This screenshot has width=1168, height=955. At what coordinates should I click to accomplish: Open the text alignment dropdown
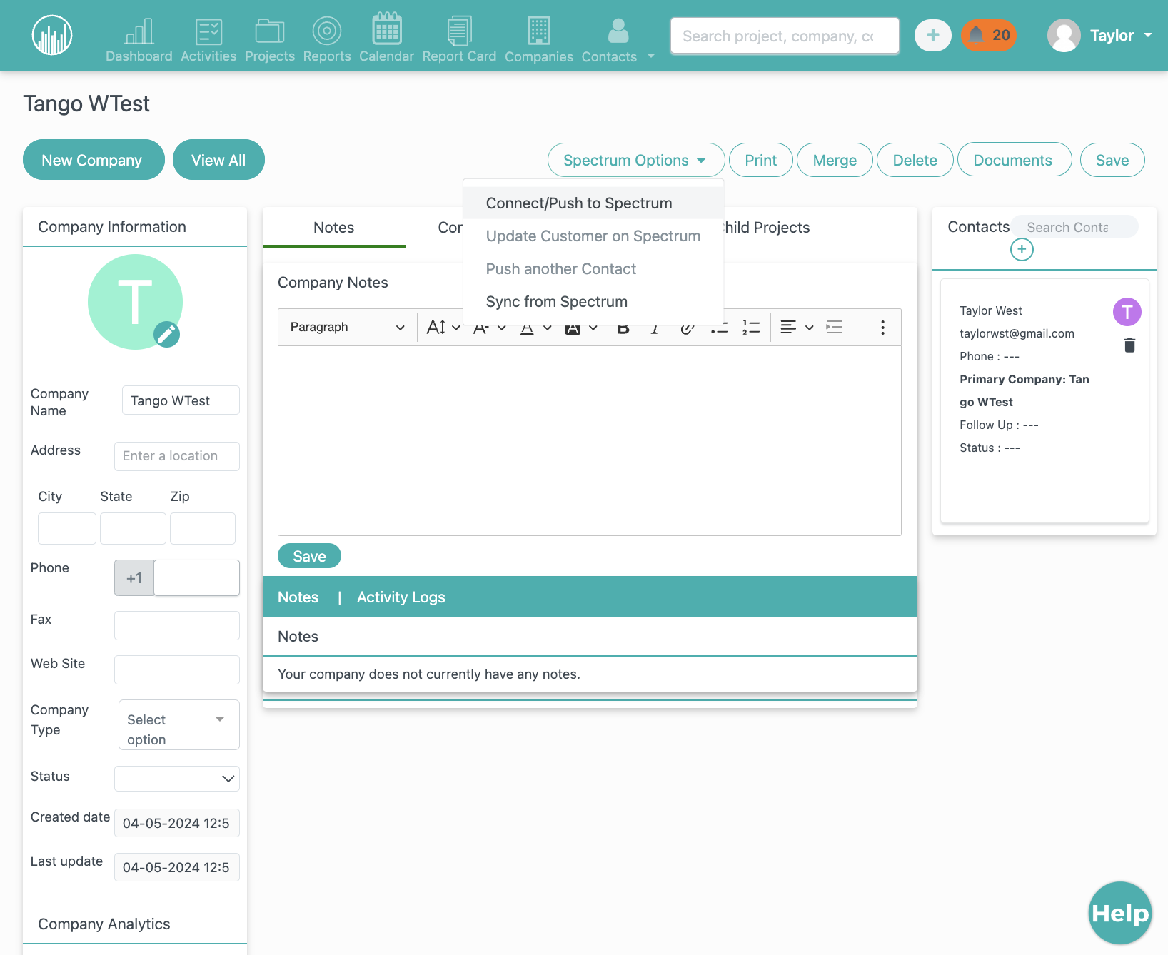797,328
